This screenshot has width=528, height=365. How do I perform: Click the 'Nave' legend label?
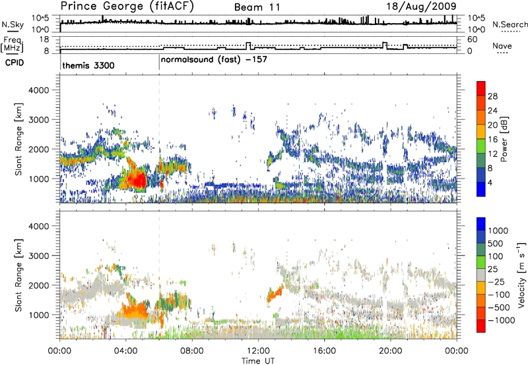(x=502, y=46)
